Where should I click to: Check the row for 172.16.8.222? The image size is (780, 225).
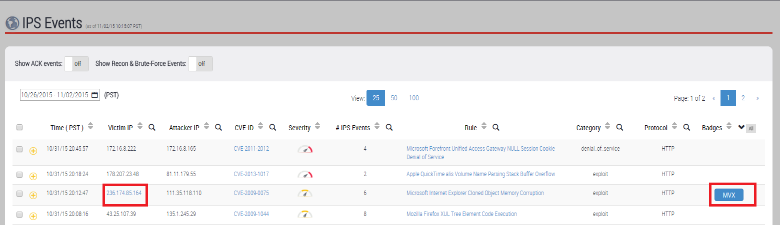click(19, 149)
